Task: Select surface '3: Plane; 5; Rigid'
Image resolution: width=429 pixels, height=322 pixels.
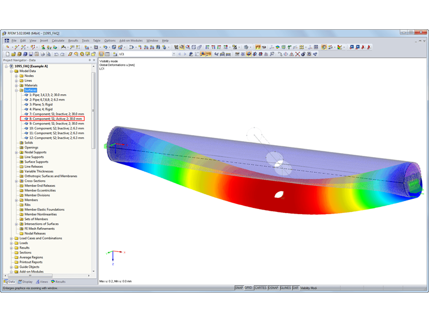Action: 41,105
